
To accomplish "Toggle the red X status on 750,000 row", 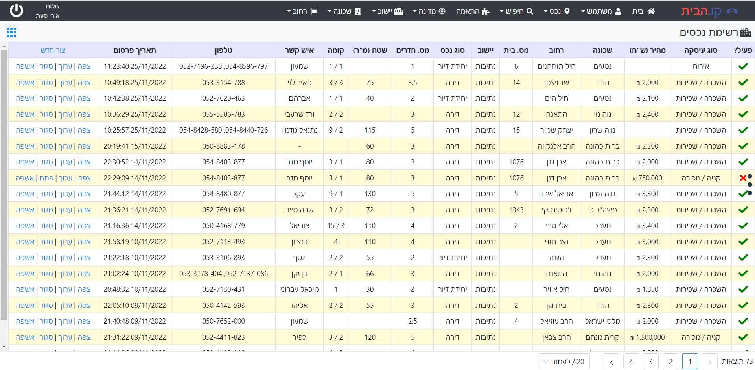I will pyautogui.click(x=743, y=178).
